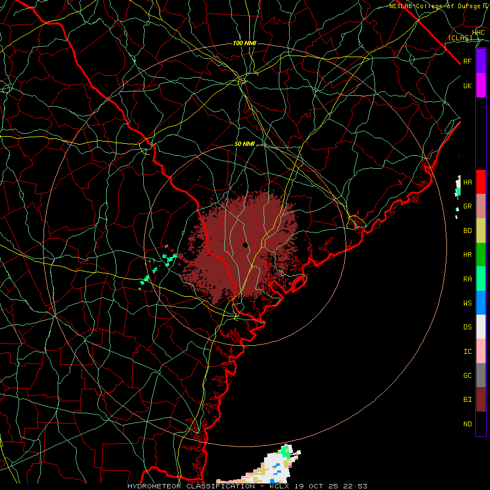Click the light green RA swatch

tap(481, 279)
